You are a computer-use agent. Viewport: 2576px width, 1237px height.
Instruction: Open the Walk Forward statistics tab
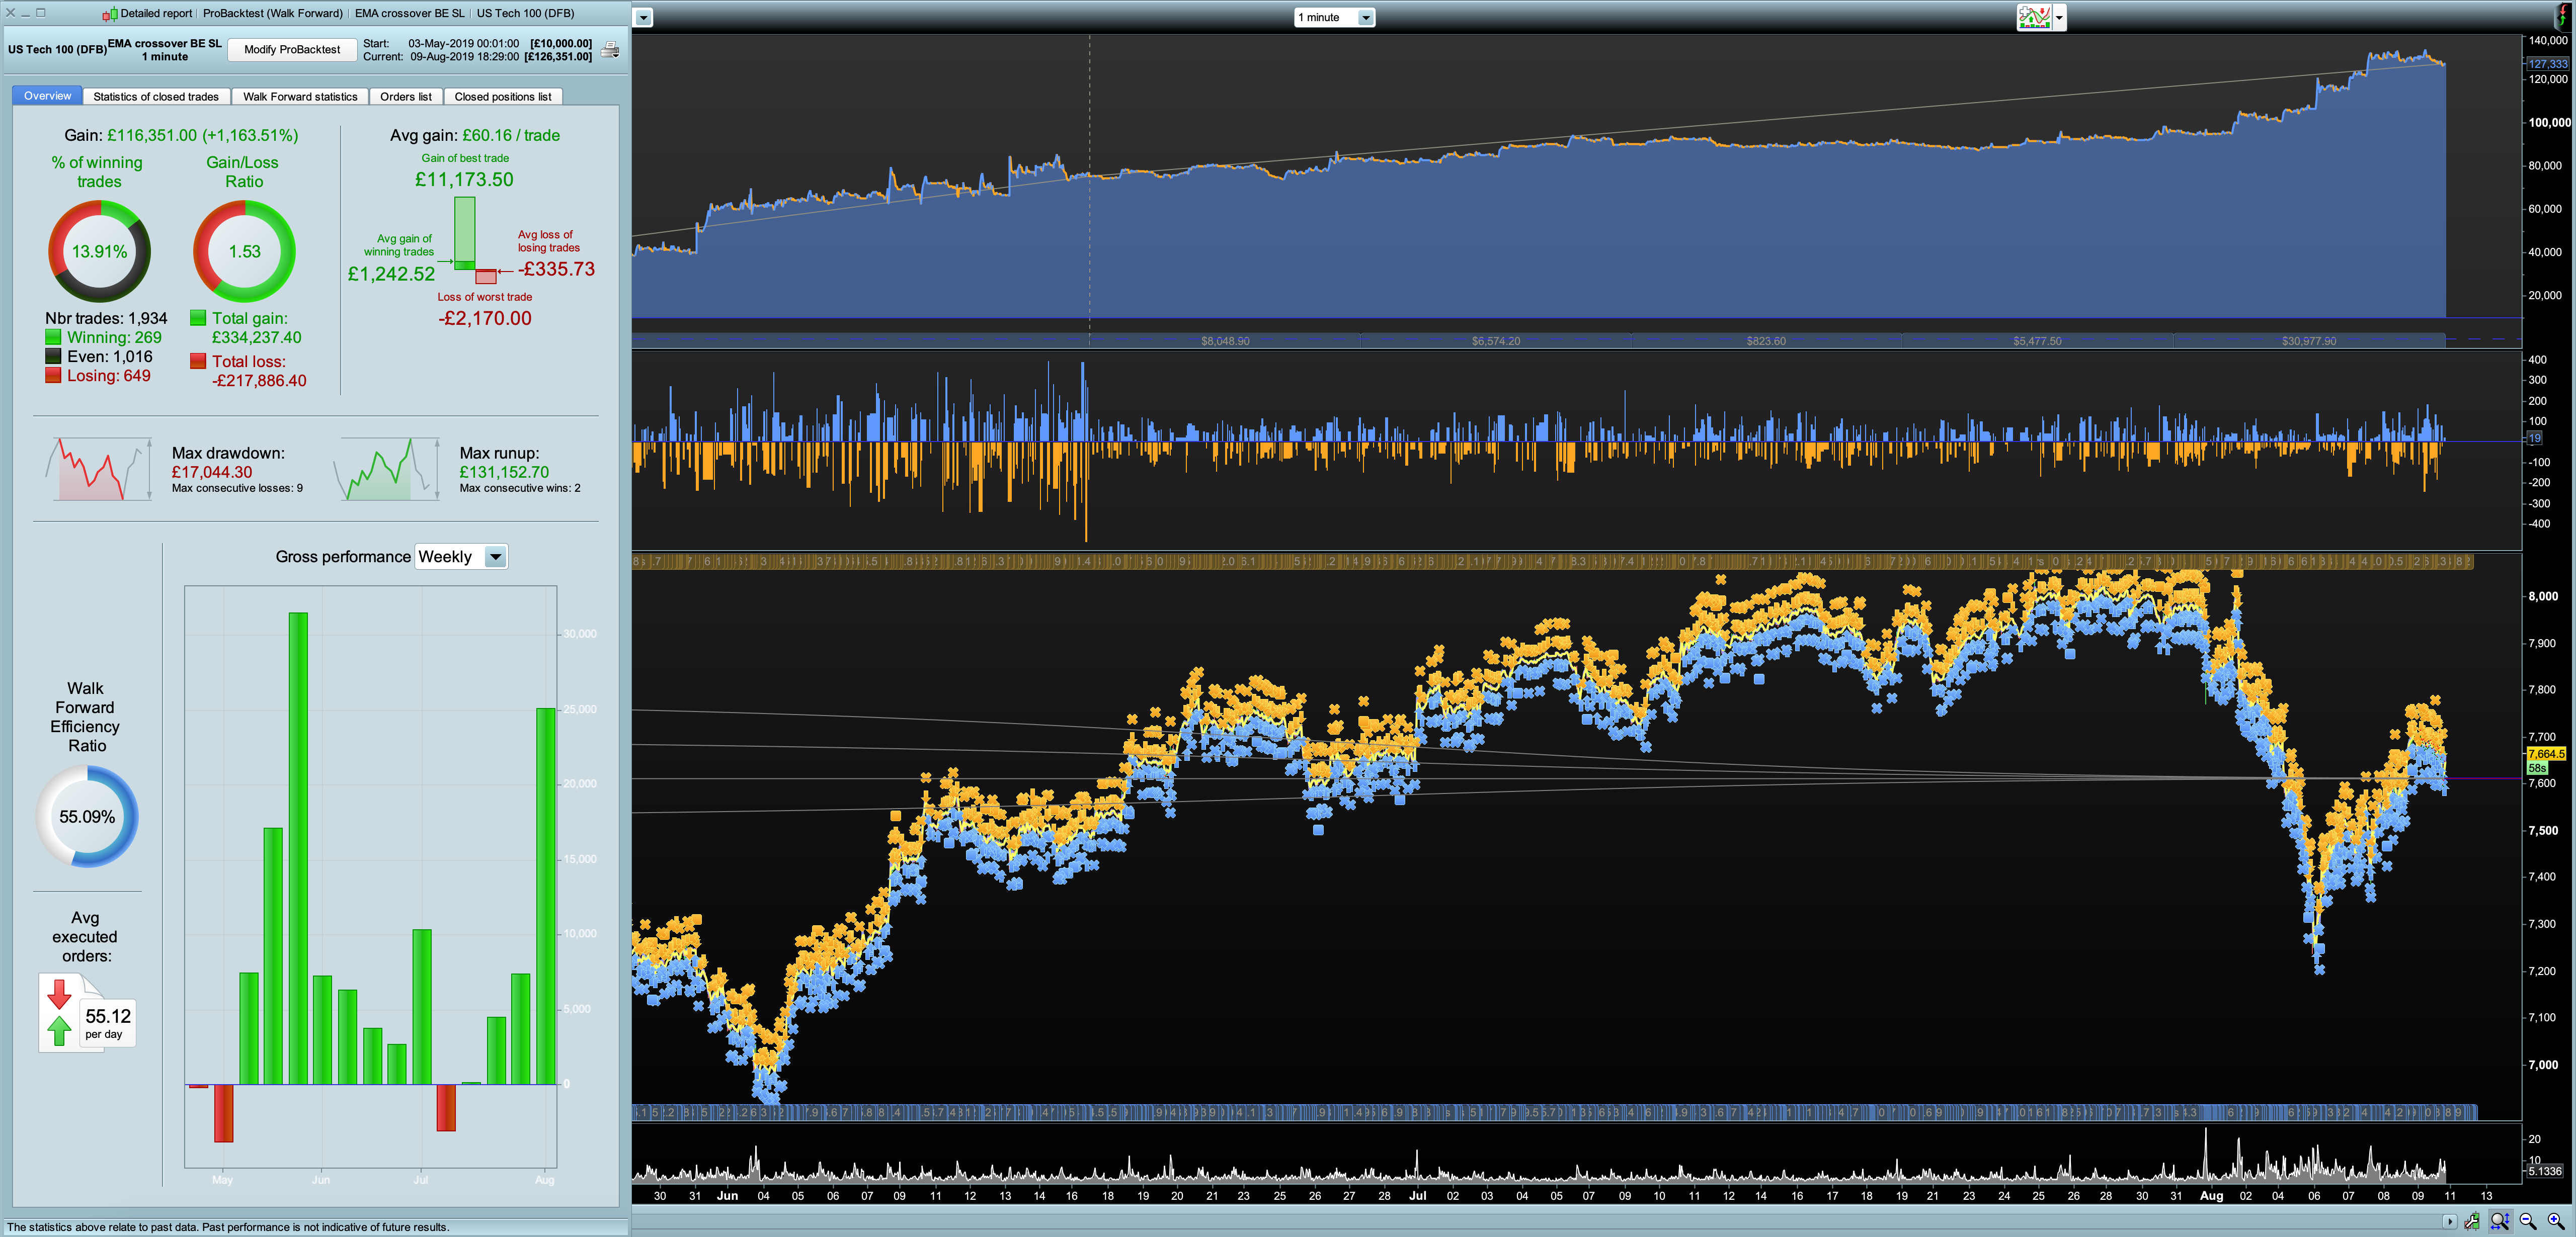(300, 97)
